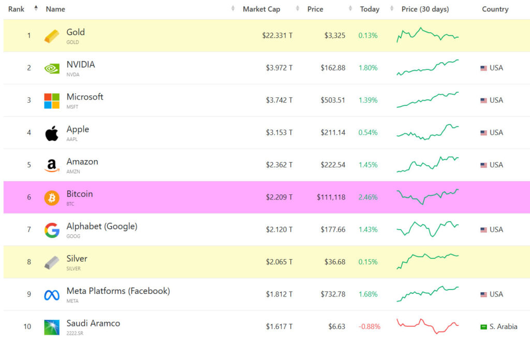Image resolution: width=530 pixels, height=341 pixels.
Task: Click the Name column header
Action: tap(55, 9)
